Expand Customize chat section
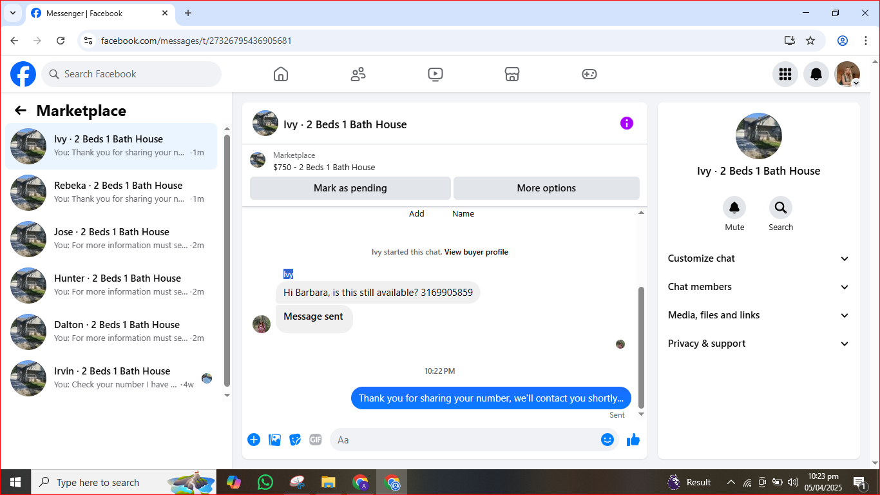880x495 pixels. point(759,258)
